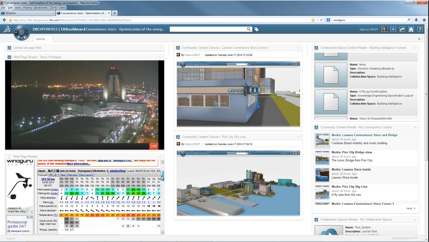Click the plus Add icon in top bar
Screen dimensions: 429x242
point(393,29)
